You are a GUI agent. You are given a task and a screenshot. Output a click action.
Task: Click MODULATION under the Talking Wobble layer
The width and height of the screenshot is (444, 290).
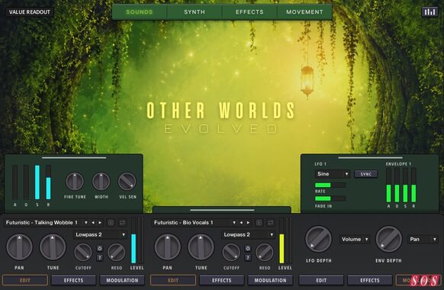(122, 280)
